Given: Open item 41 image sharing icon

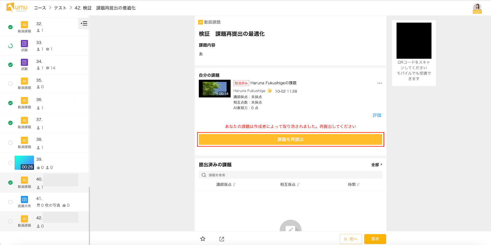Looking at the screenshot, I should (24, 199).
